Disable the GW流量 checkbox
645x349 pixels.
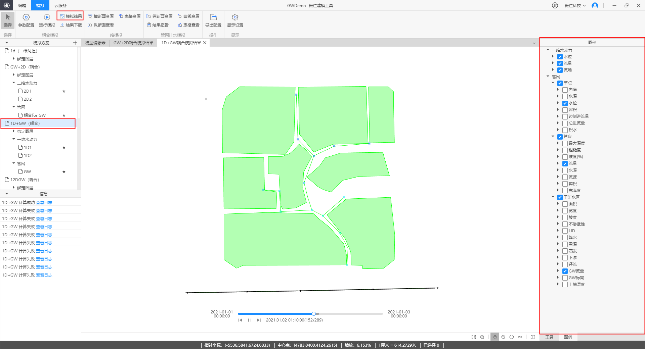(x=565, y=271)
